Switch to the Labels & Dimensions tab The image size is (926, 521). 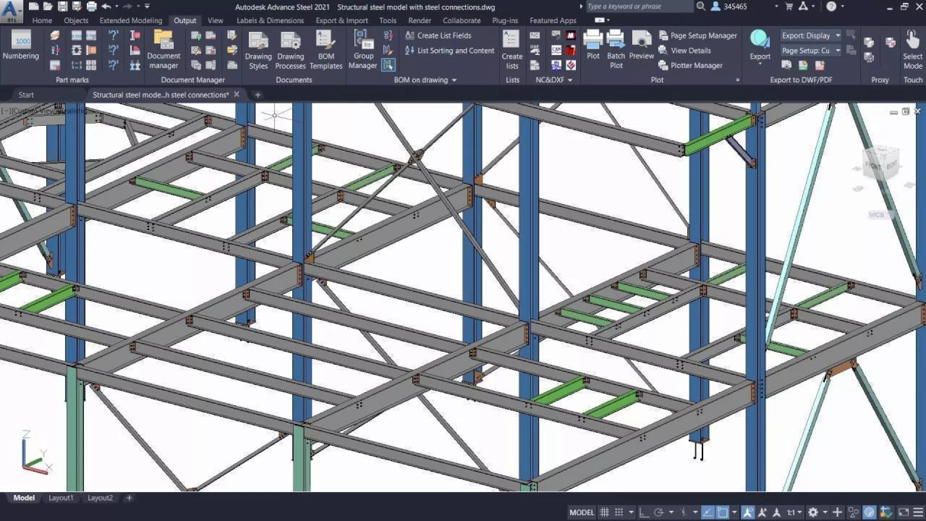[x=270, y=21]
